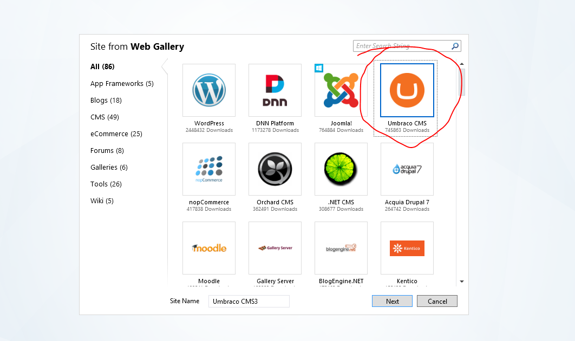This screenshot has height=341, width=575.
Task: Click the 745863 Downloads count
Action: (x=407, y=130)
